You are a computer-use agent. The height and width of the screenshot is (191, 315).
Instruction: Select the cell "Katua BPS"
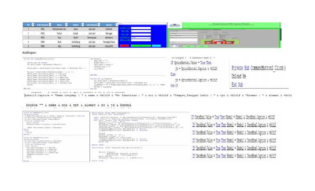(x=109, y=46)
